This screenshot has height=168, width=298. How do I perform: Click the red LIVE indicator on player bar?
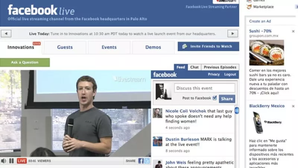(22, 161)
